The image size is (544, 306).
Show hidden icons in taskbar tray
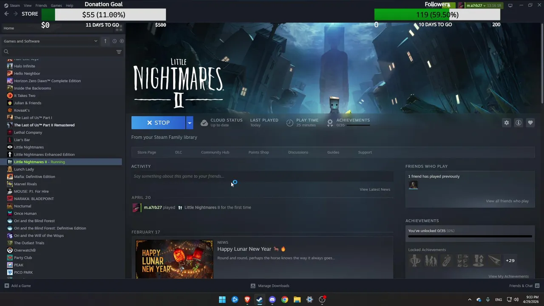(x=470, y=300)
